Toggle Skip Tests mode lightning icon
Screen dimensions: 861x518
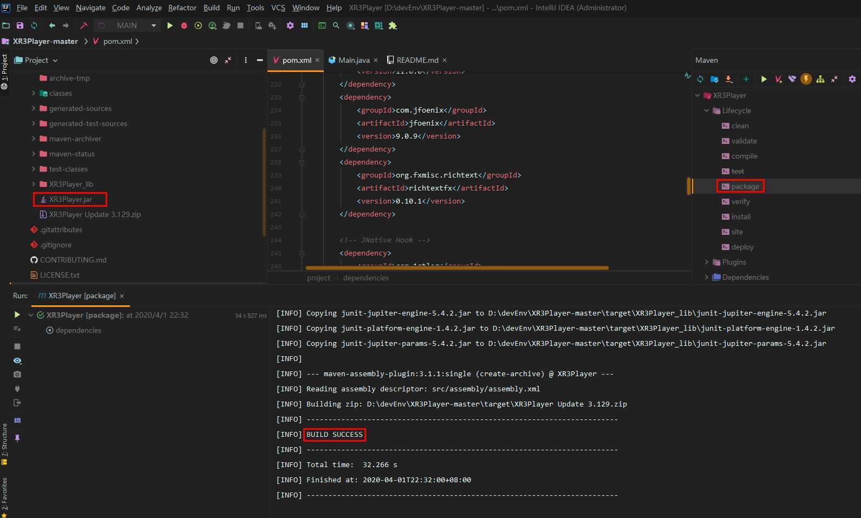[x=806, y=79]
